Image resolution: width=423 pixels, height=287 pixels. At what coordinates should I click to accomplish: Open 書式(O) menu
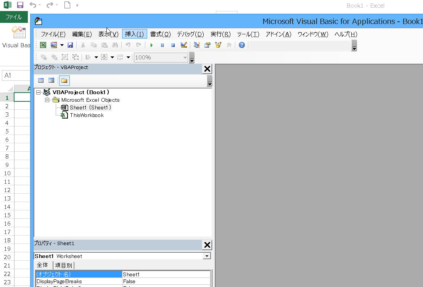tap(161, 34)
